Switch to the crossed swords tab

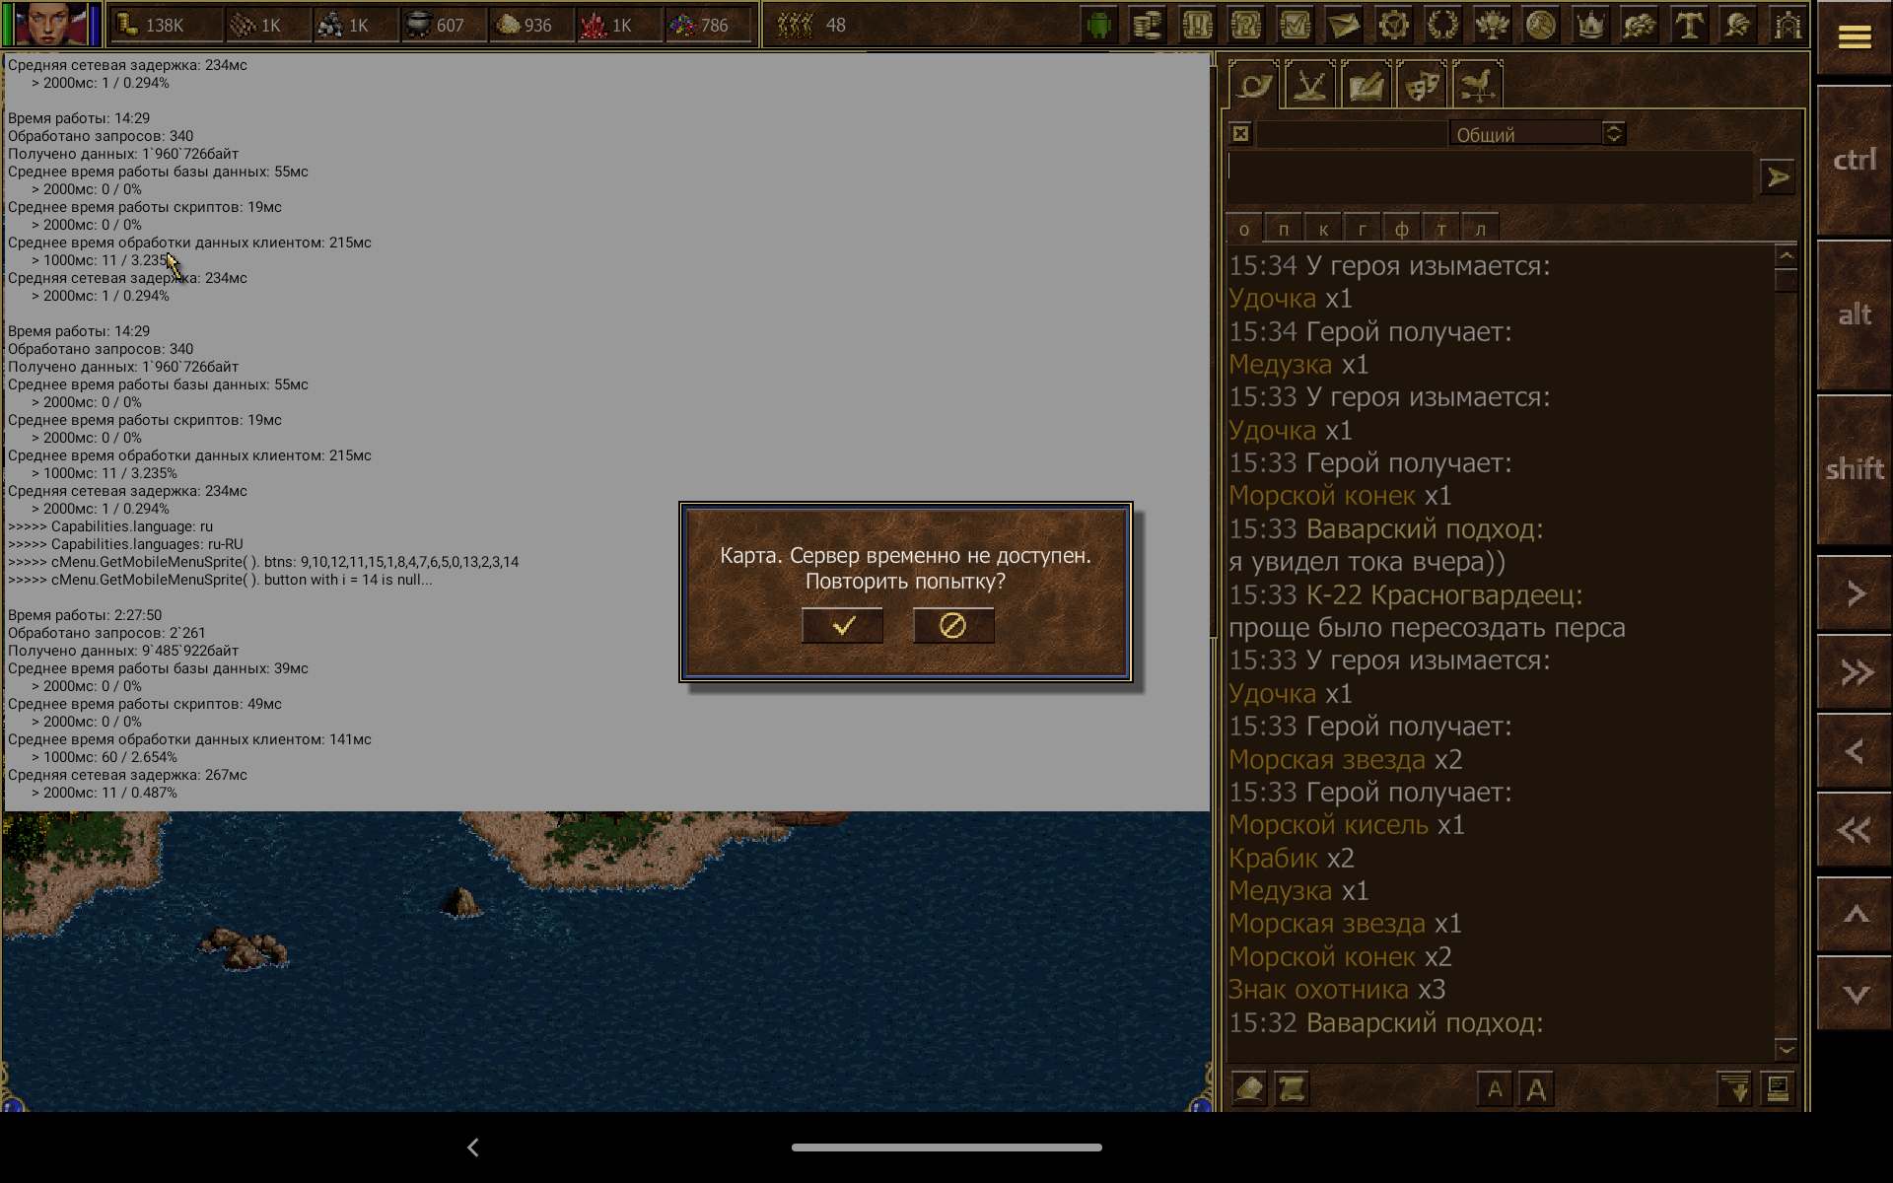point(1309,86)
